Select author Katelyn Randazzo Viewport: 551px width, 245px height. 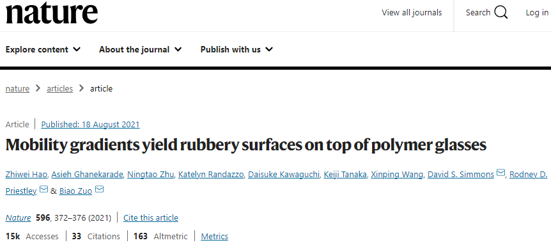tap(211, 175)
